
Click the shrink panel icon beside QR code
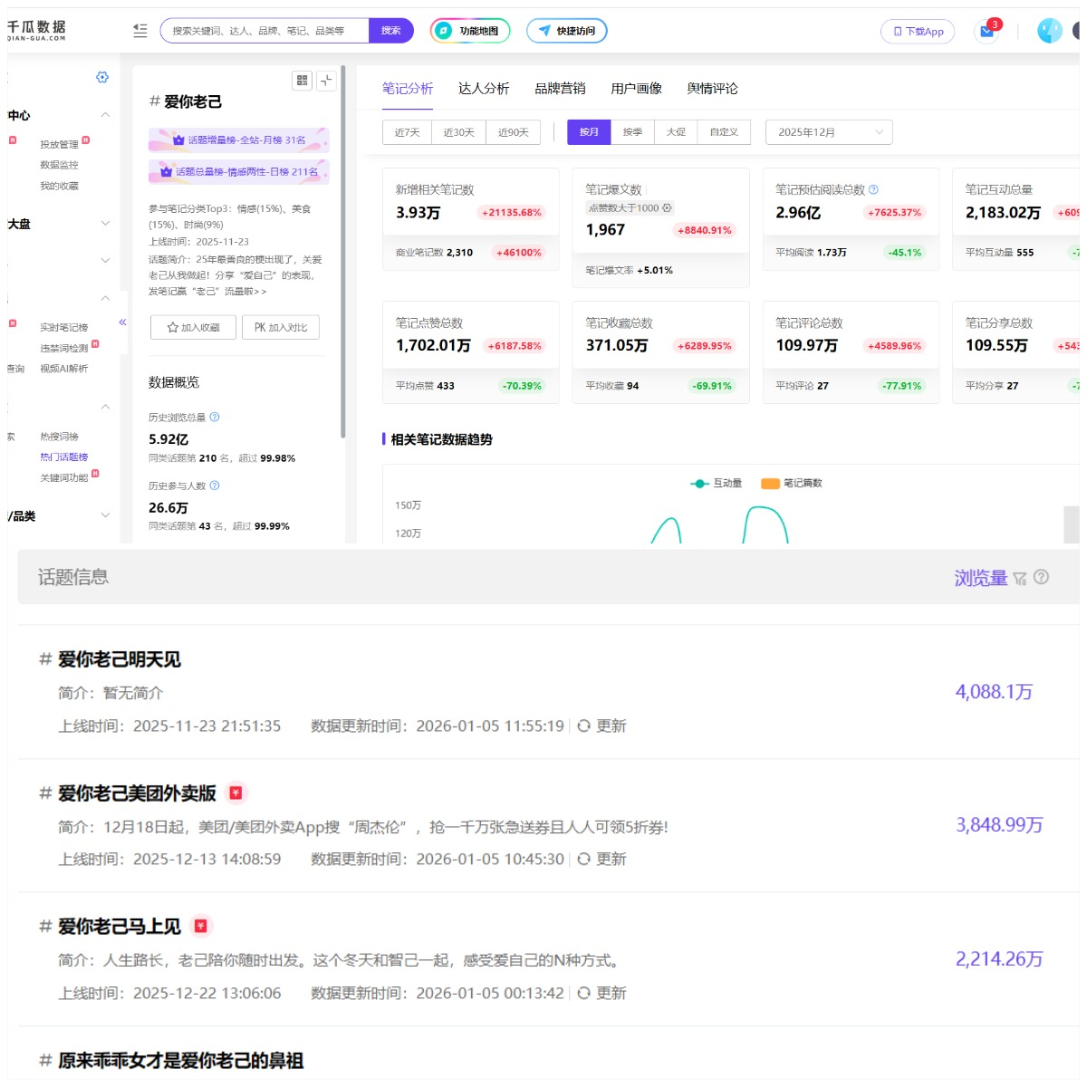click(326, 81)
